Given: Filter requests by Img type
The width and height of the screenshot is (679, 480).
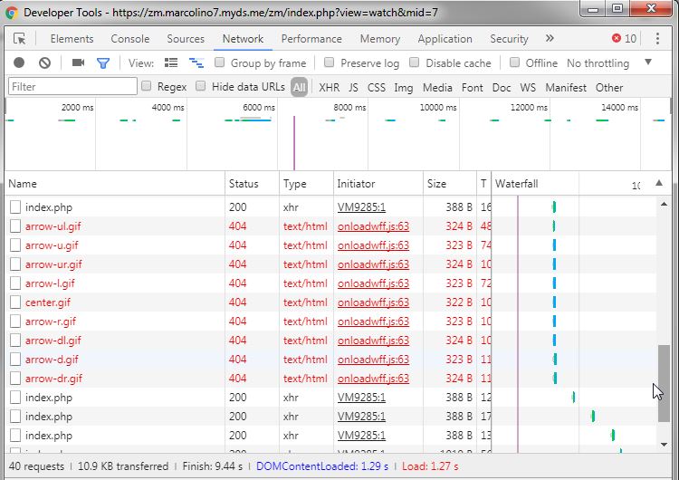Looking at the screenshot, I should click(x=403, y=88).
